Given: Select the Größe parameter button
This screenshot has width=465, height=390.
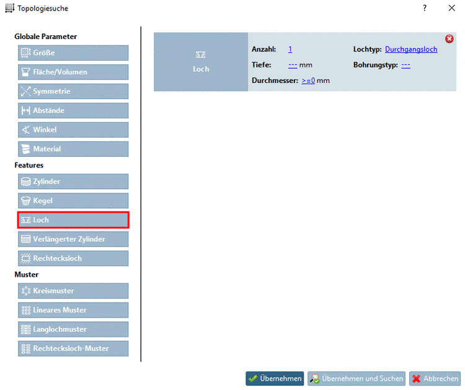Looking at the screenshot, I should tap(73, 53).
